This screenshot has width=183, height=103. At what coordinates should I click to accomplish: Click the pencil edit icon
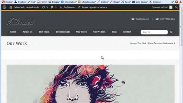[x=79, y=7]
